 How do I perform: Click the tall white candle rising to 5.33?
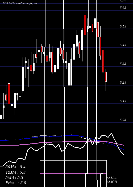23,79
